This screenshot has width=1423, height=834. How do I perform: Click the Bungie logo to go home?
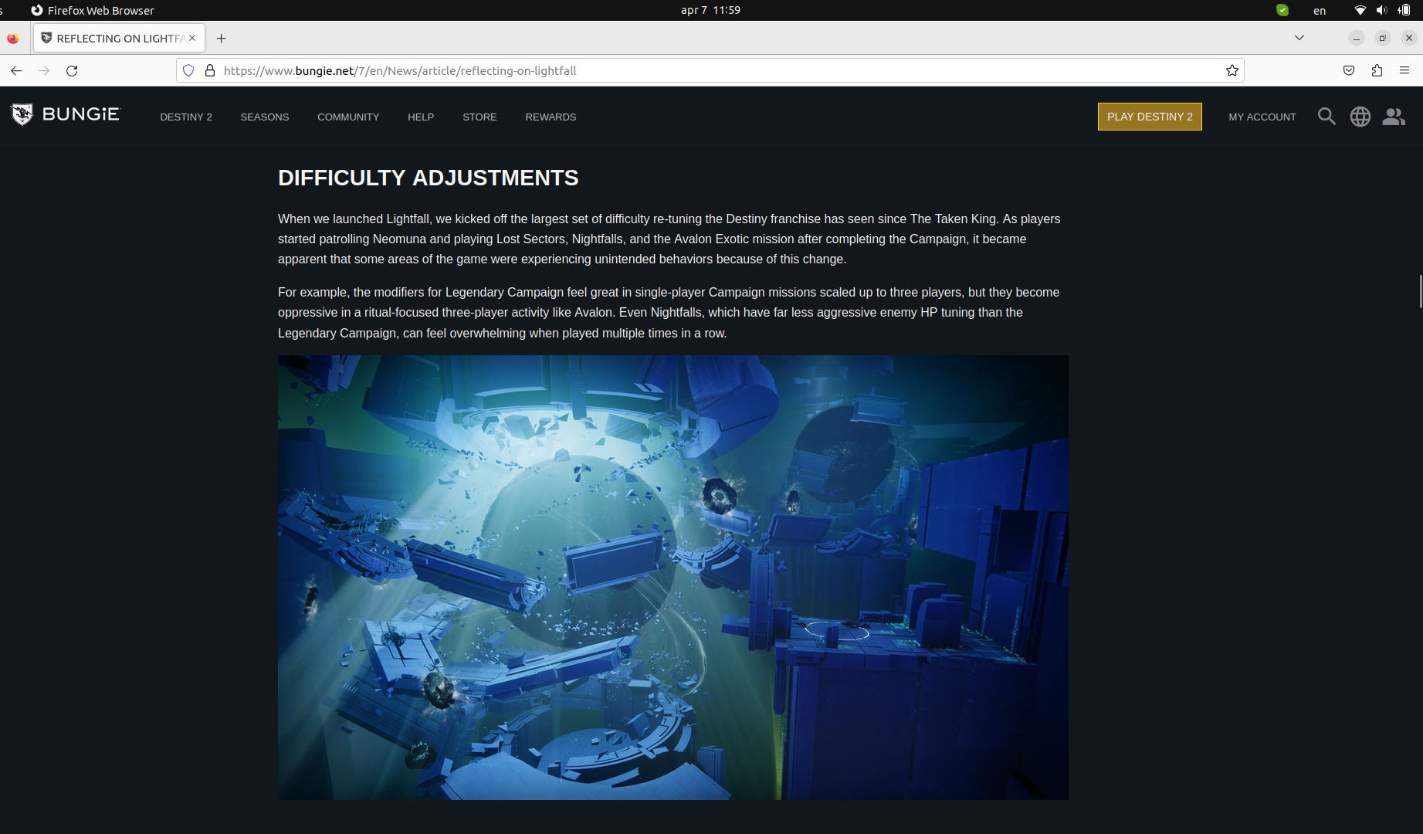click(66, 114)
